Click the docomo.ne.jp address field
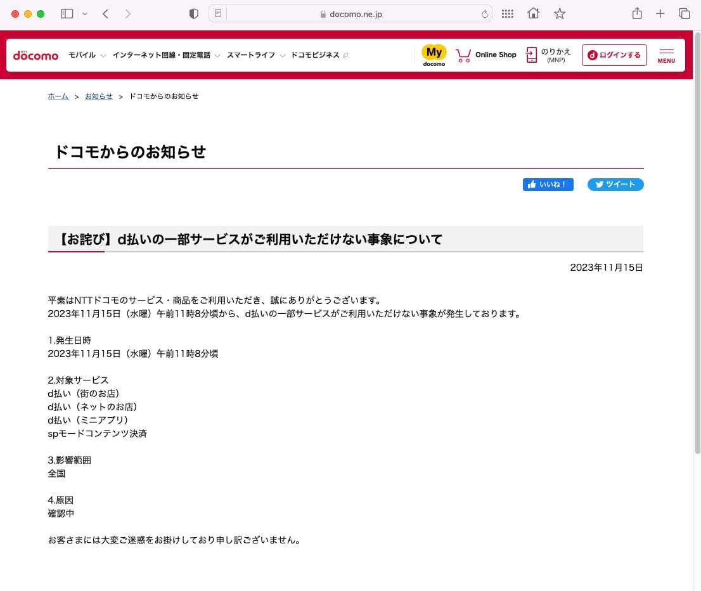 click(351, 14)
